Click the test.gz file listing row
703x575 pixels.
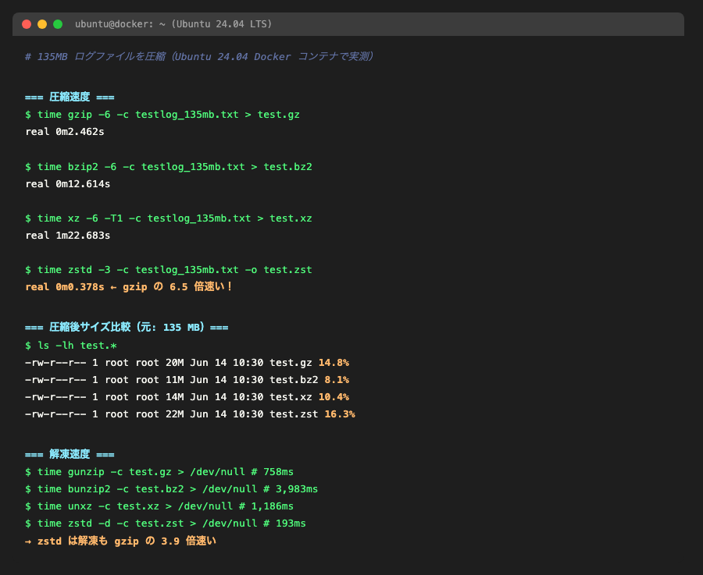tap(187, 362)
